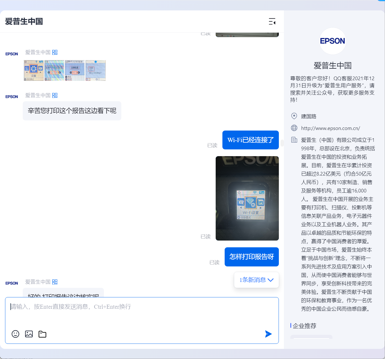Click the large EPSON profile logo
The height and width of the screenshot is (359, 385).
(x=333, y=41)
